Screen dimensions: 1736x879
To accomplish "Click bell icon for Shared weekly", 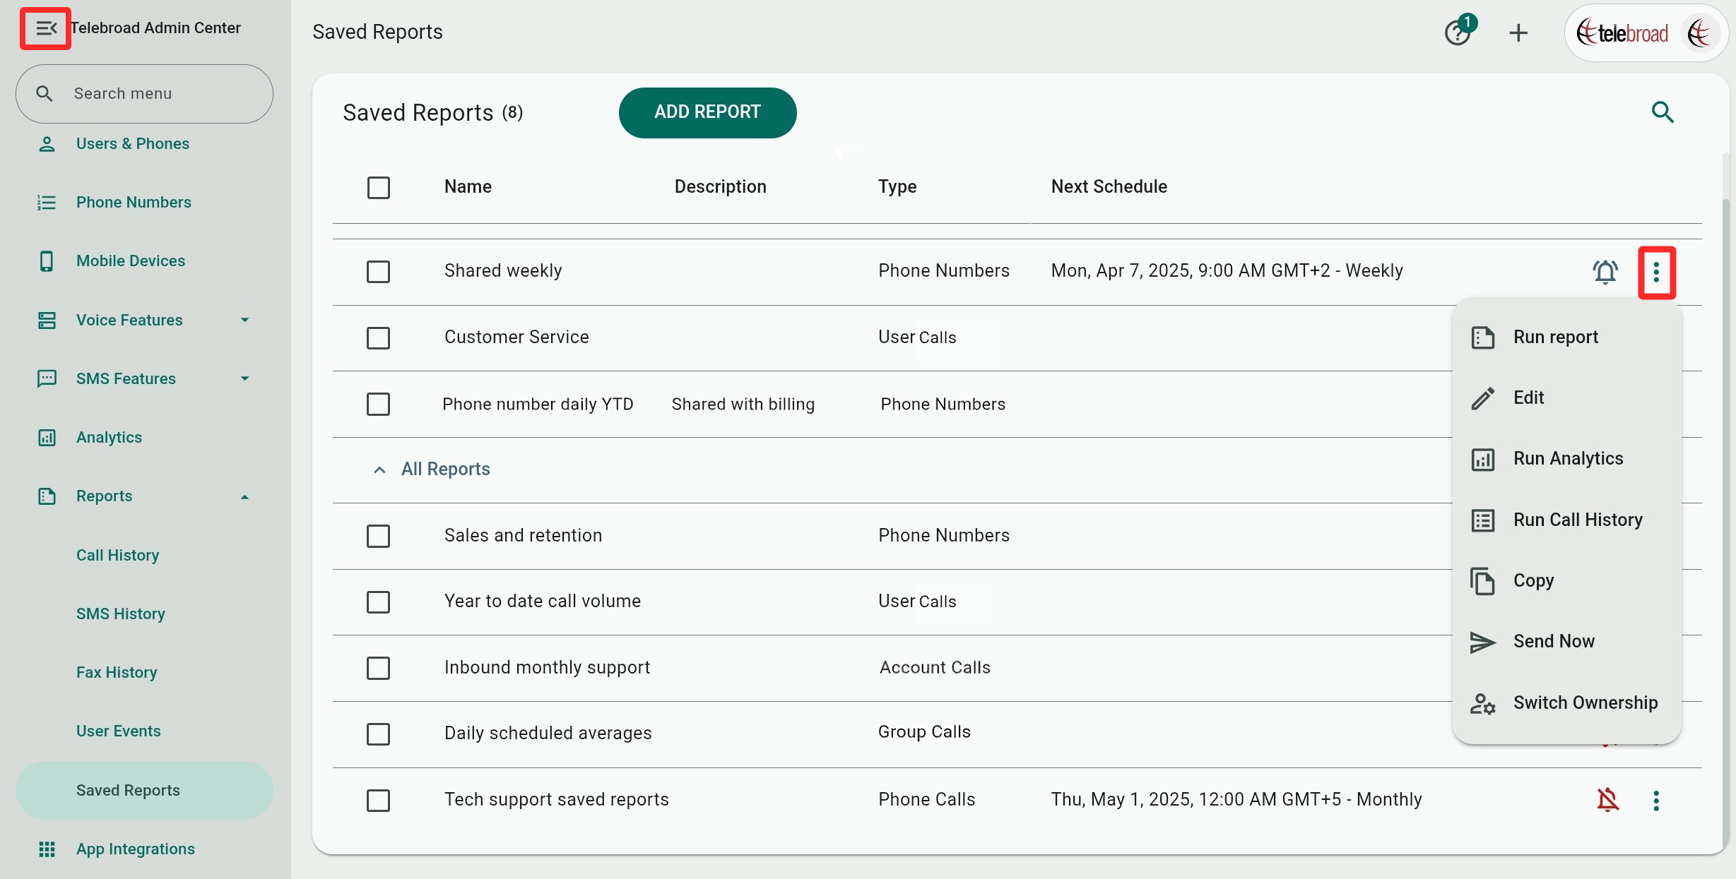I will (x=1605, y=272).
